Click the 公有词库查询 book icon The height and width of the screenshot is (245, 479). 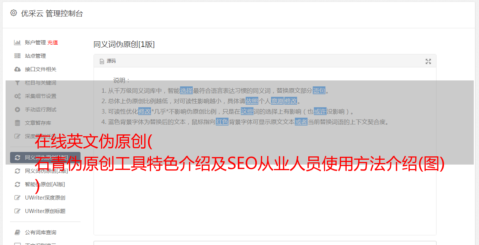tap(17, 232)
